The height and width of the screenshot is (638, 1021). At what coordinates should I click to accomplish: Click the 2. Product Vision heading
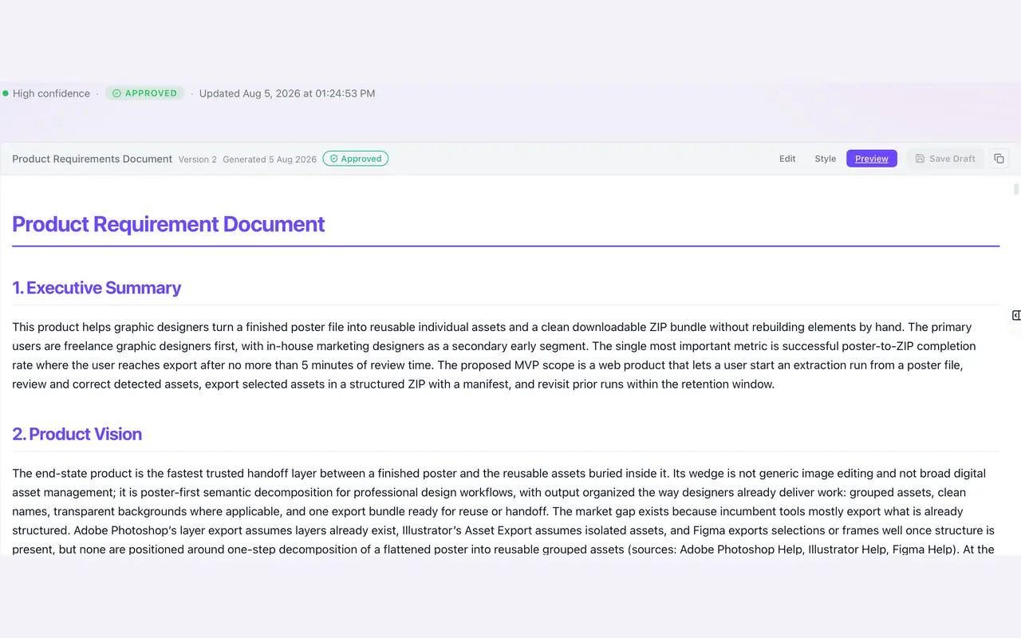(77, 434)
